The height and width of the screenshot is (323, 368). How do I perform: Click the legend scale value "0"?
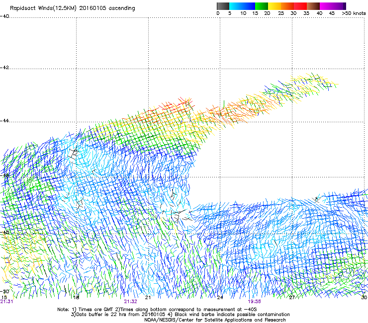pos(218,13)
